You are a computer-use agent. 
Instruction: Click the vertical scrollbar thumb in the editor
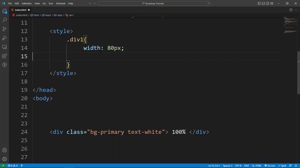[x=299, y=72]
